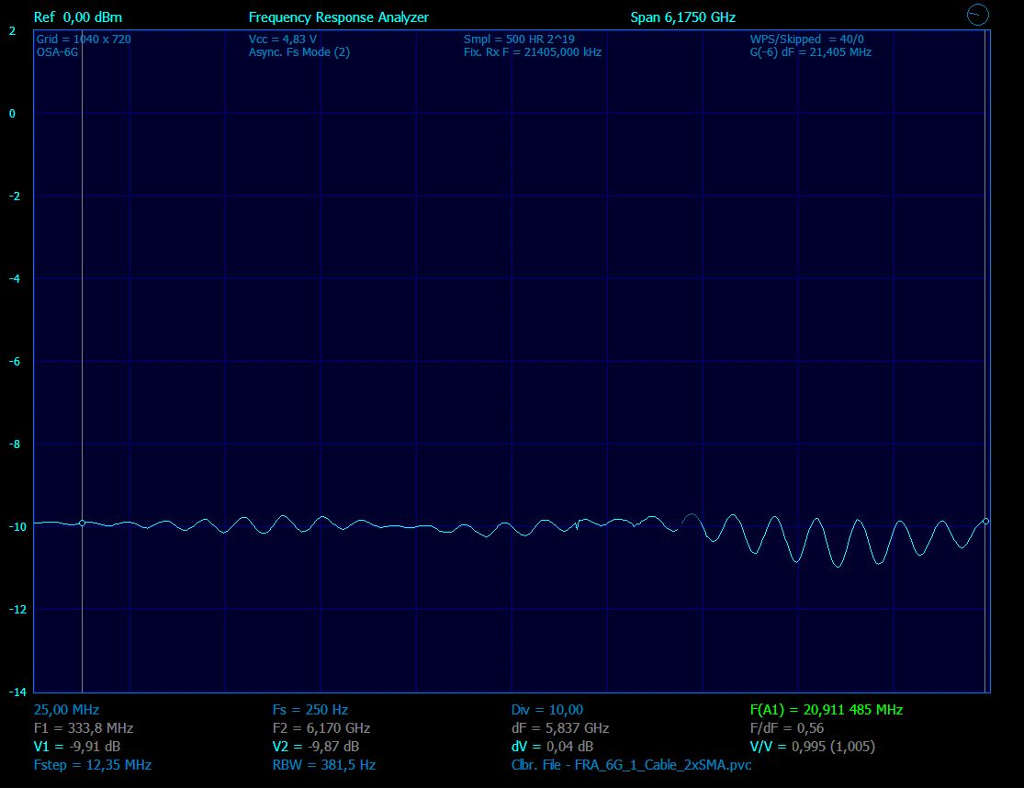This screenshot has height=788, width=1024.
Task: Click the Span 6,1750 GHz label
Action: pyautogui.click(x=682, y=17)
